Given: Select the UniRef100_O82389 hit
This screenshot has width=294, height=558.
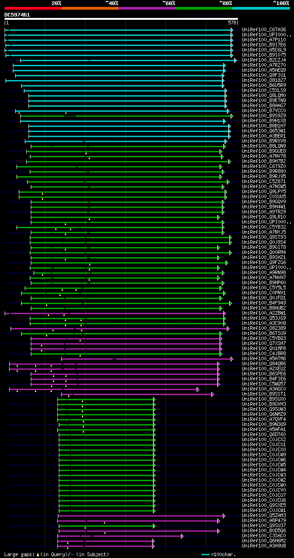Looking at the screenshot, I should coord(264,328).
